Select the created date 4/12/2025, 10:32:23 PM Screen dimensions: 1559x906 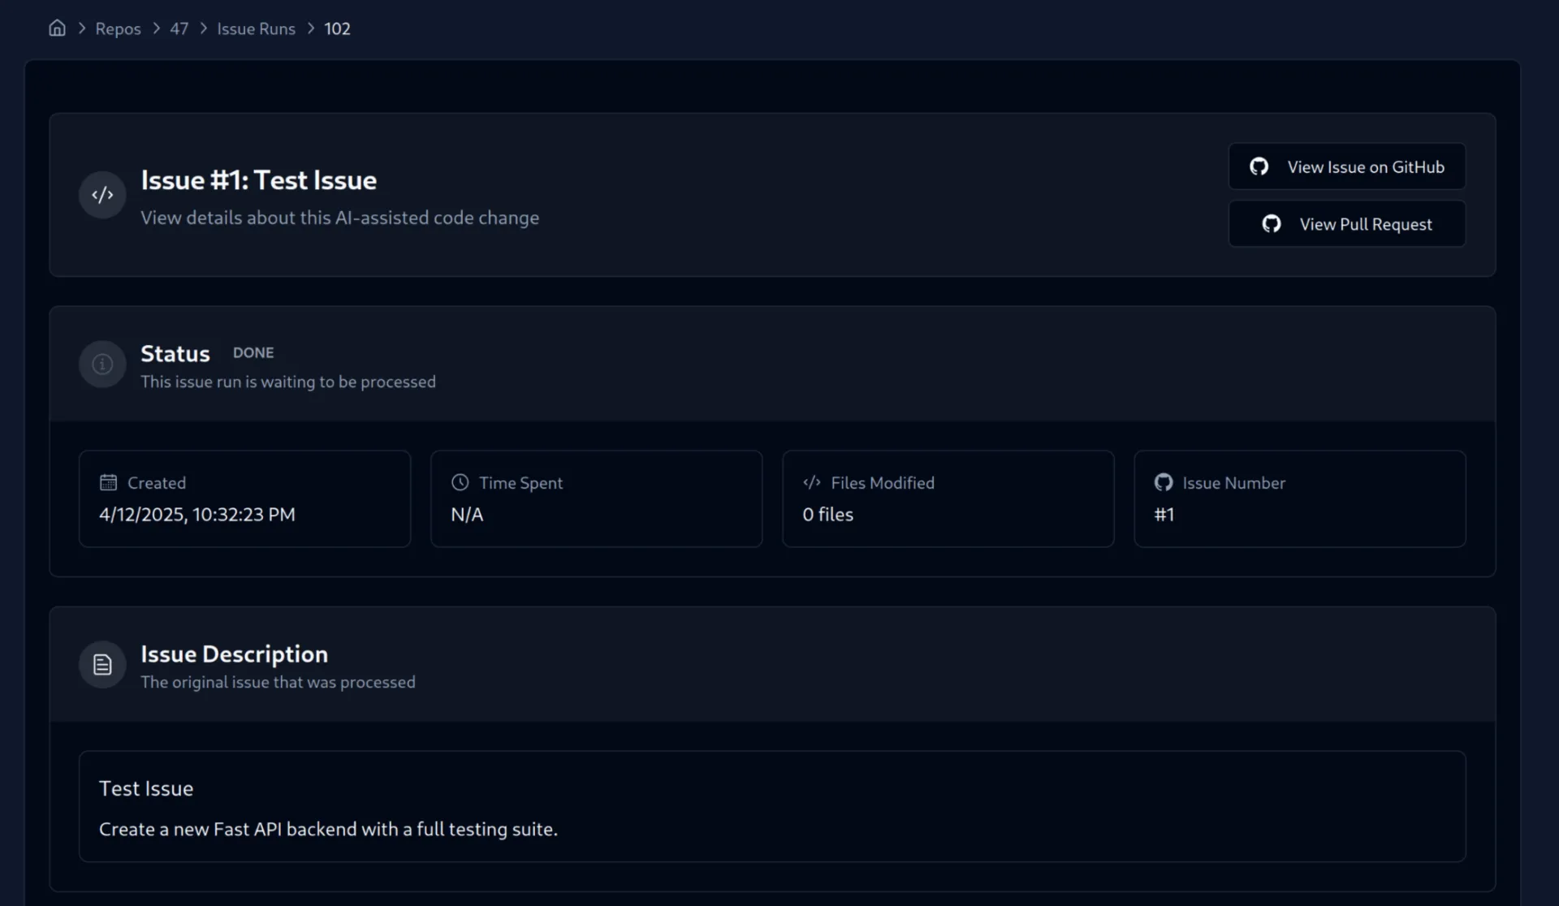(197, 515)
